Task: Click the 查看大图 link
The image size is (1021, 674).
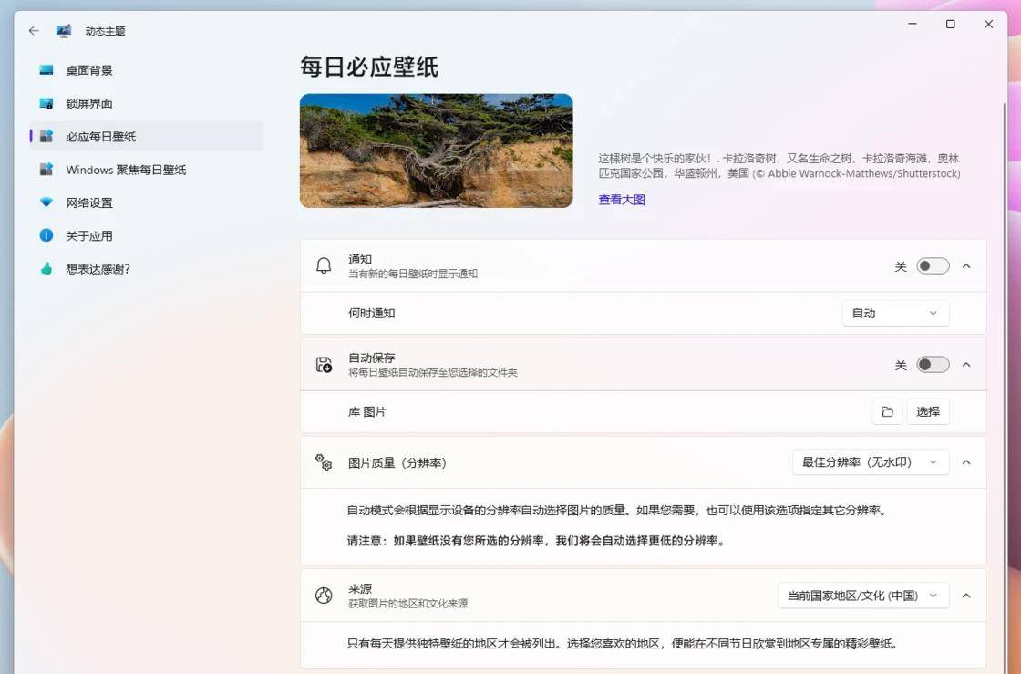Action: point(621,199)
